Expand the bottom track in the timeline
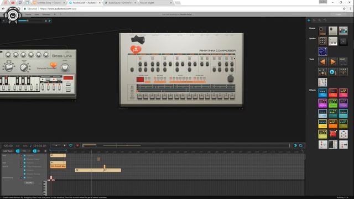 tap(21, 177)
